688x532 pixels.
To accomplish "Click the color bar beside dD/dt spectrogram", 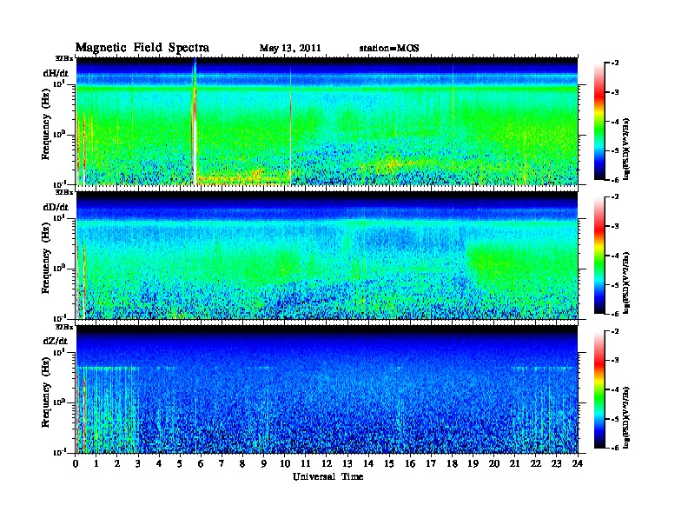I will (x=599, y=255).
